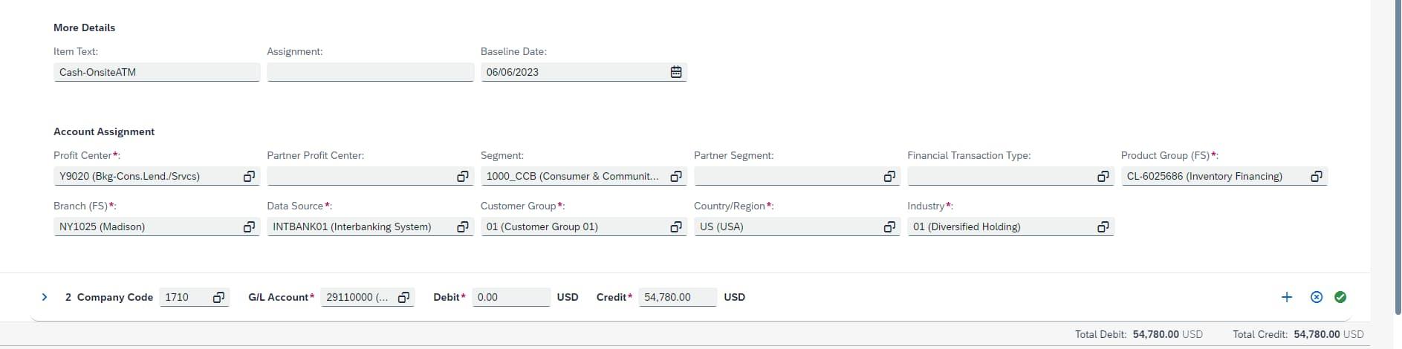Open value help for Country/Region
This screenshot has height=349, width=1402.
pos(889,226)
